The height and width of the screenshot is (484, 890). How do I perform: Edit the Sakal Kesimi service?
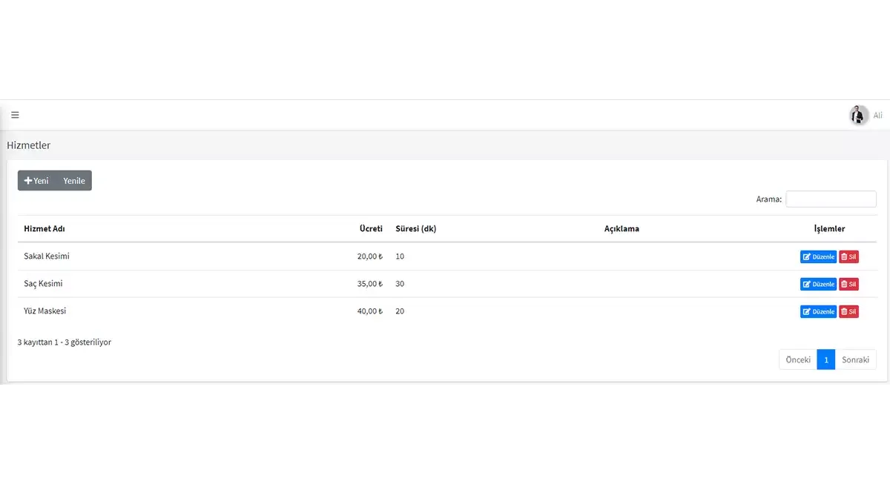(818, 257)
